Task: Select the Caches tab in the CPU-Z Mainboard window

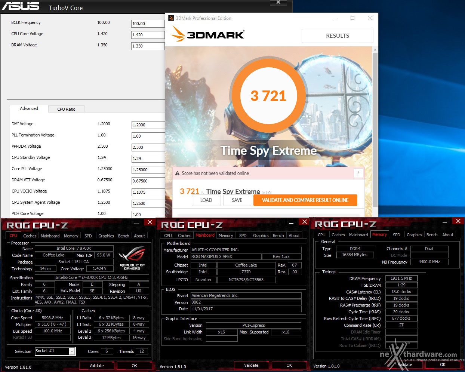Action: (x=185, y=236)
